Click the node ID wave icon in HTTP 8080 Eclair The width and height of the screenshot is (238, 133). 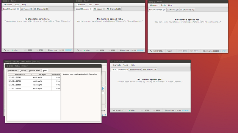(x=5, y=50)
